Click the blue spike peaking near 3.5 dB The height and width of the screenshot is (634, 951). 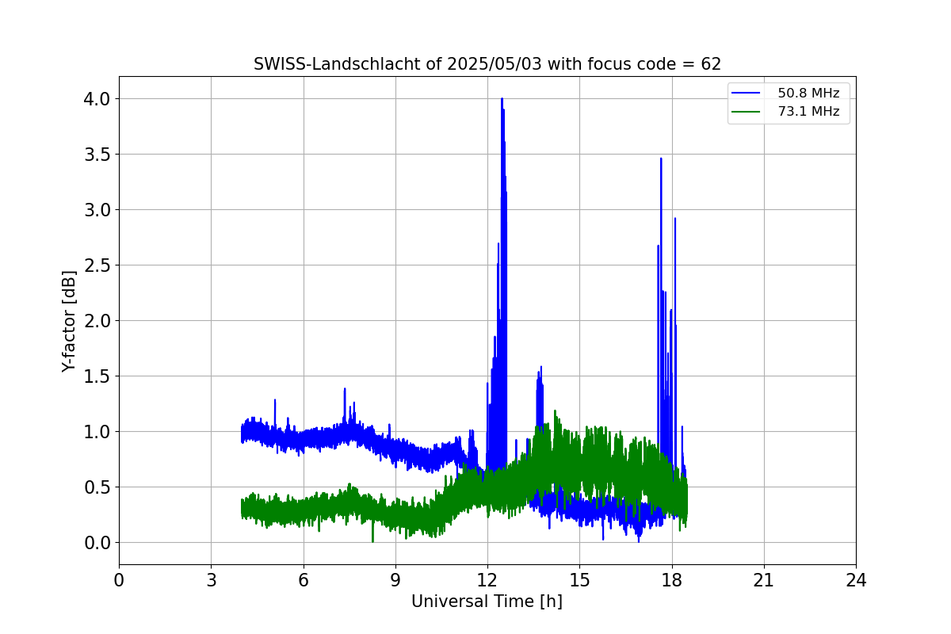coord(661,161)
